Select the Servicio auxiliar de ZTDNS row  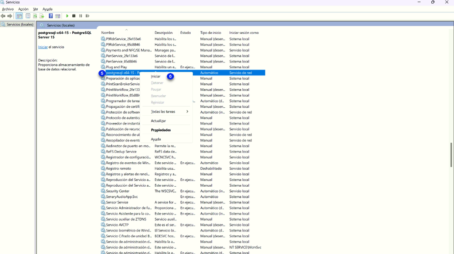pyautogui.click(x=183, y=219)
